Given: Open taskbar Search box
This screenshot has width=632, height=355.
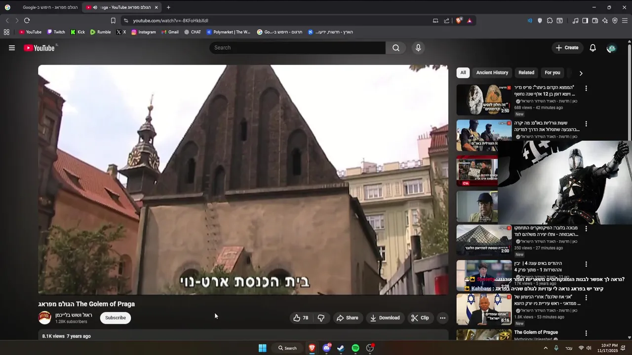Looking at the screenshot, I should click(x=287, y=348).
